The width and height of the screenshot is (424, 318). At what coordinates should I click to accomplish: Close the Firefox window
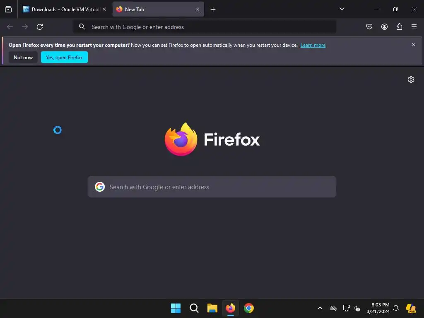414,9
